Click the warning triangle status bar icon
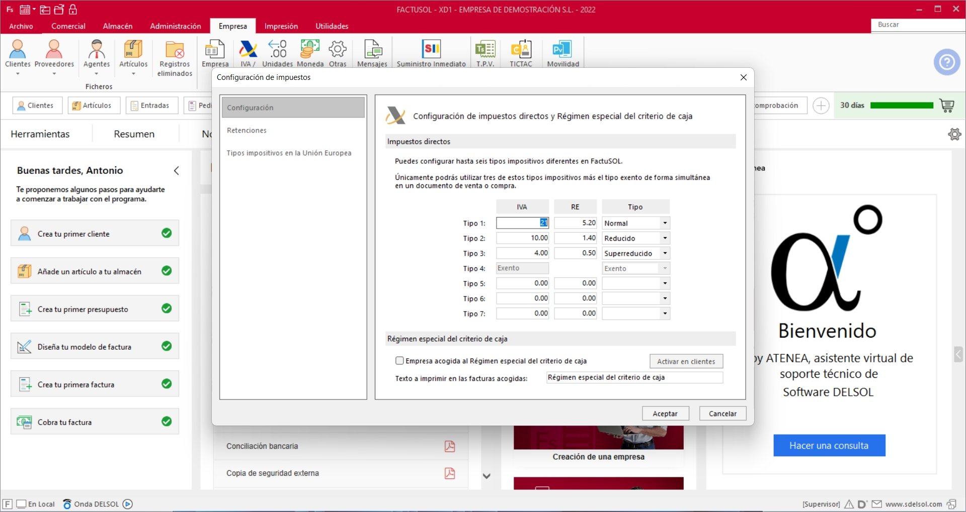 coord(849,504)
